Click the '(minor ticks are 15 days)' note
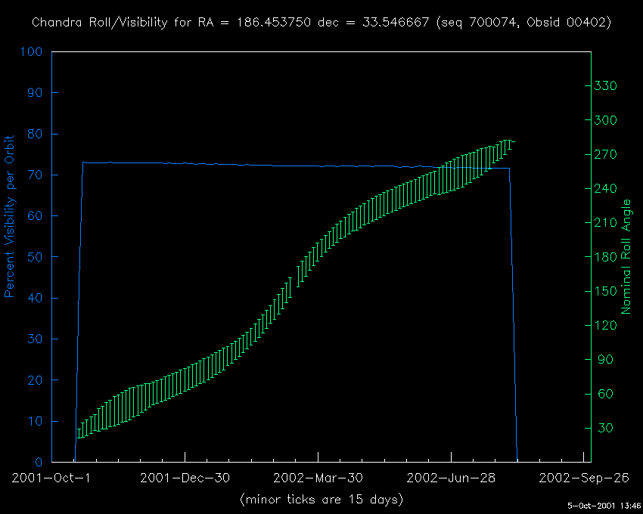Image resolution: width=643 pixels, height=514 pixels. [321, 500]
